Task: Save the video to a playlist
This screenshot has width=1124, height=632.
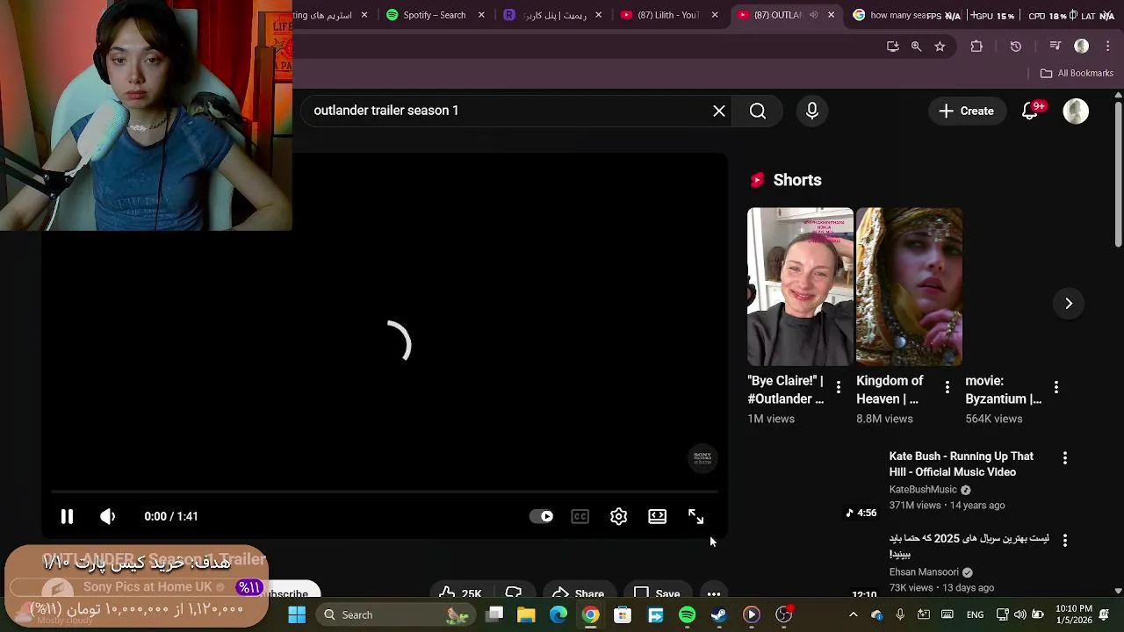Action: point(658,593)
